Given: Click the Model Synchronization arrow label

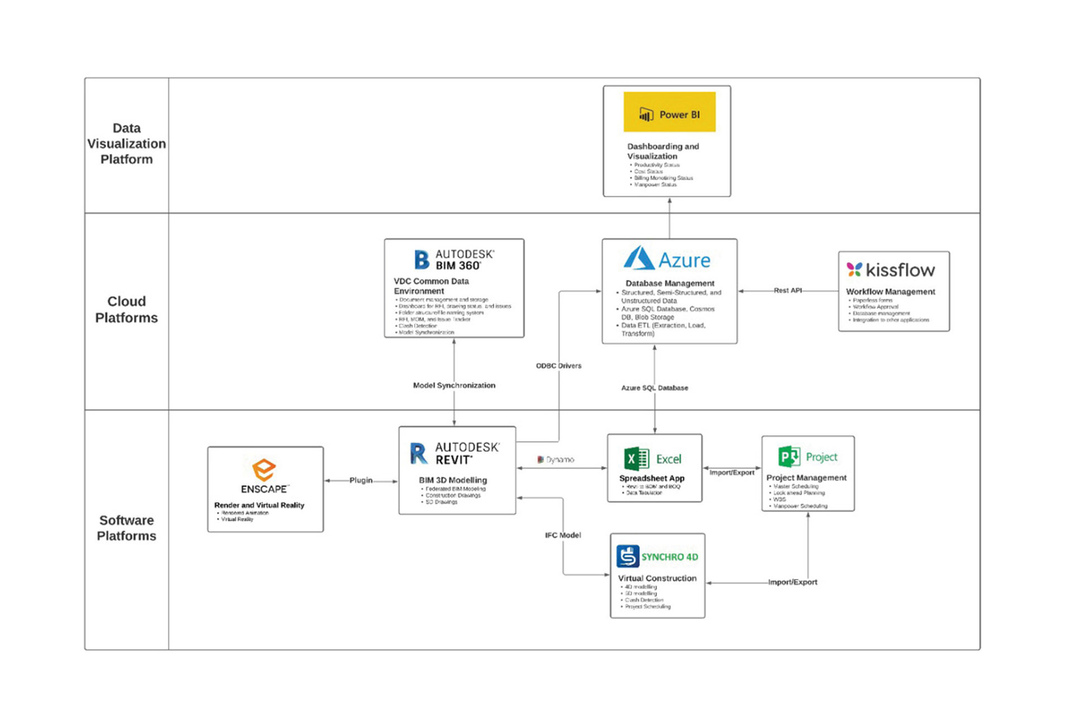Looking at the screenshot, I should (x=454, y=385).
